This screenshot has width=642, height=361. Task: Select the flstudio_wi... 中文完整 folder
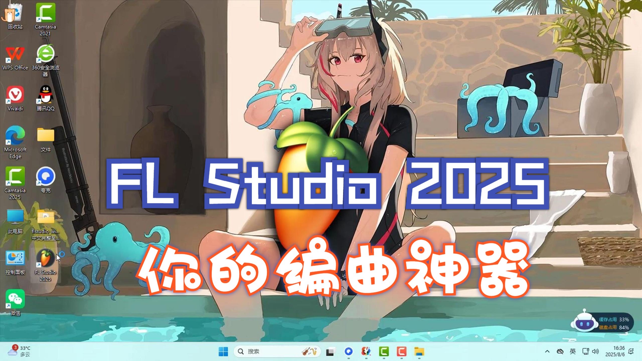[45, 225]
